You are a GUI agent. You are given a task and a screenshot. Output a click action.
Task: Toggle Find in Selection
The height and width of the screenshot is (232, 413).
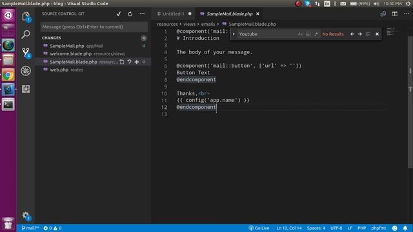pyautogui.click(x=368, y=34)
